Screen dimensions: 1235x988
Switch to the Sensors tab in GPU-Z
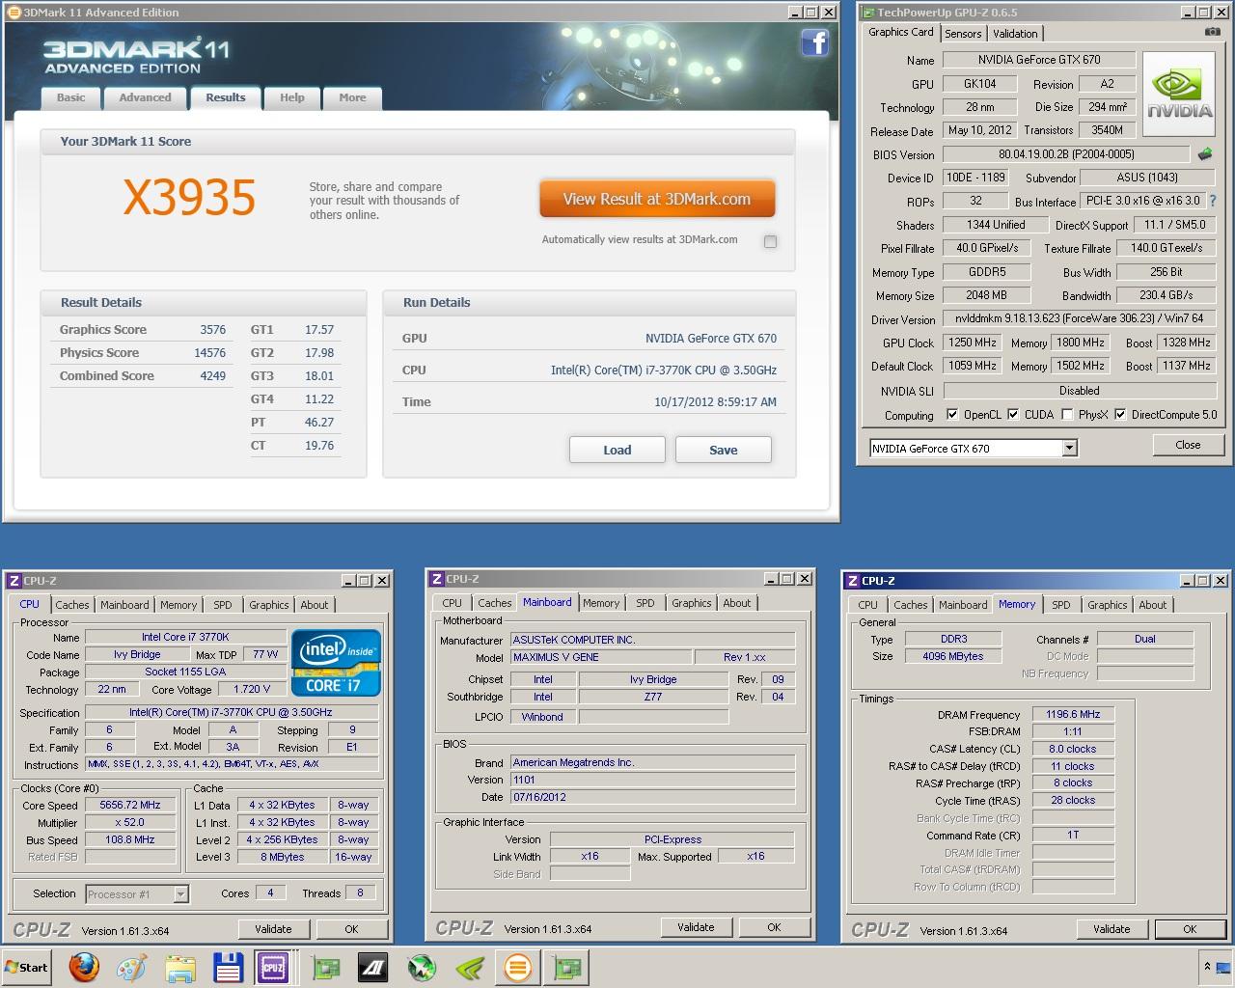[x=963, y=33]
